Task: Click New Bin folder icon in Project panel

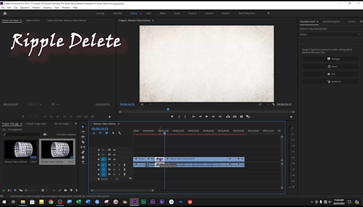Action: (x=66, y=190)
